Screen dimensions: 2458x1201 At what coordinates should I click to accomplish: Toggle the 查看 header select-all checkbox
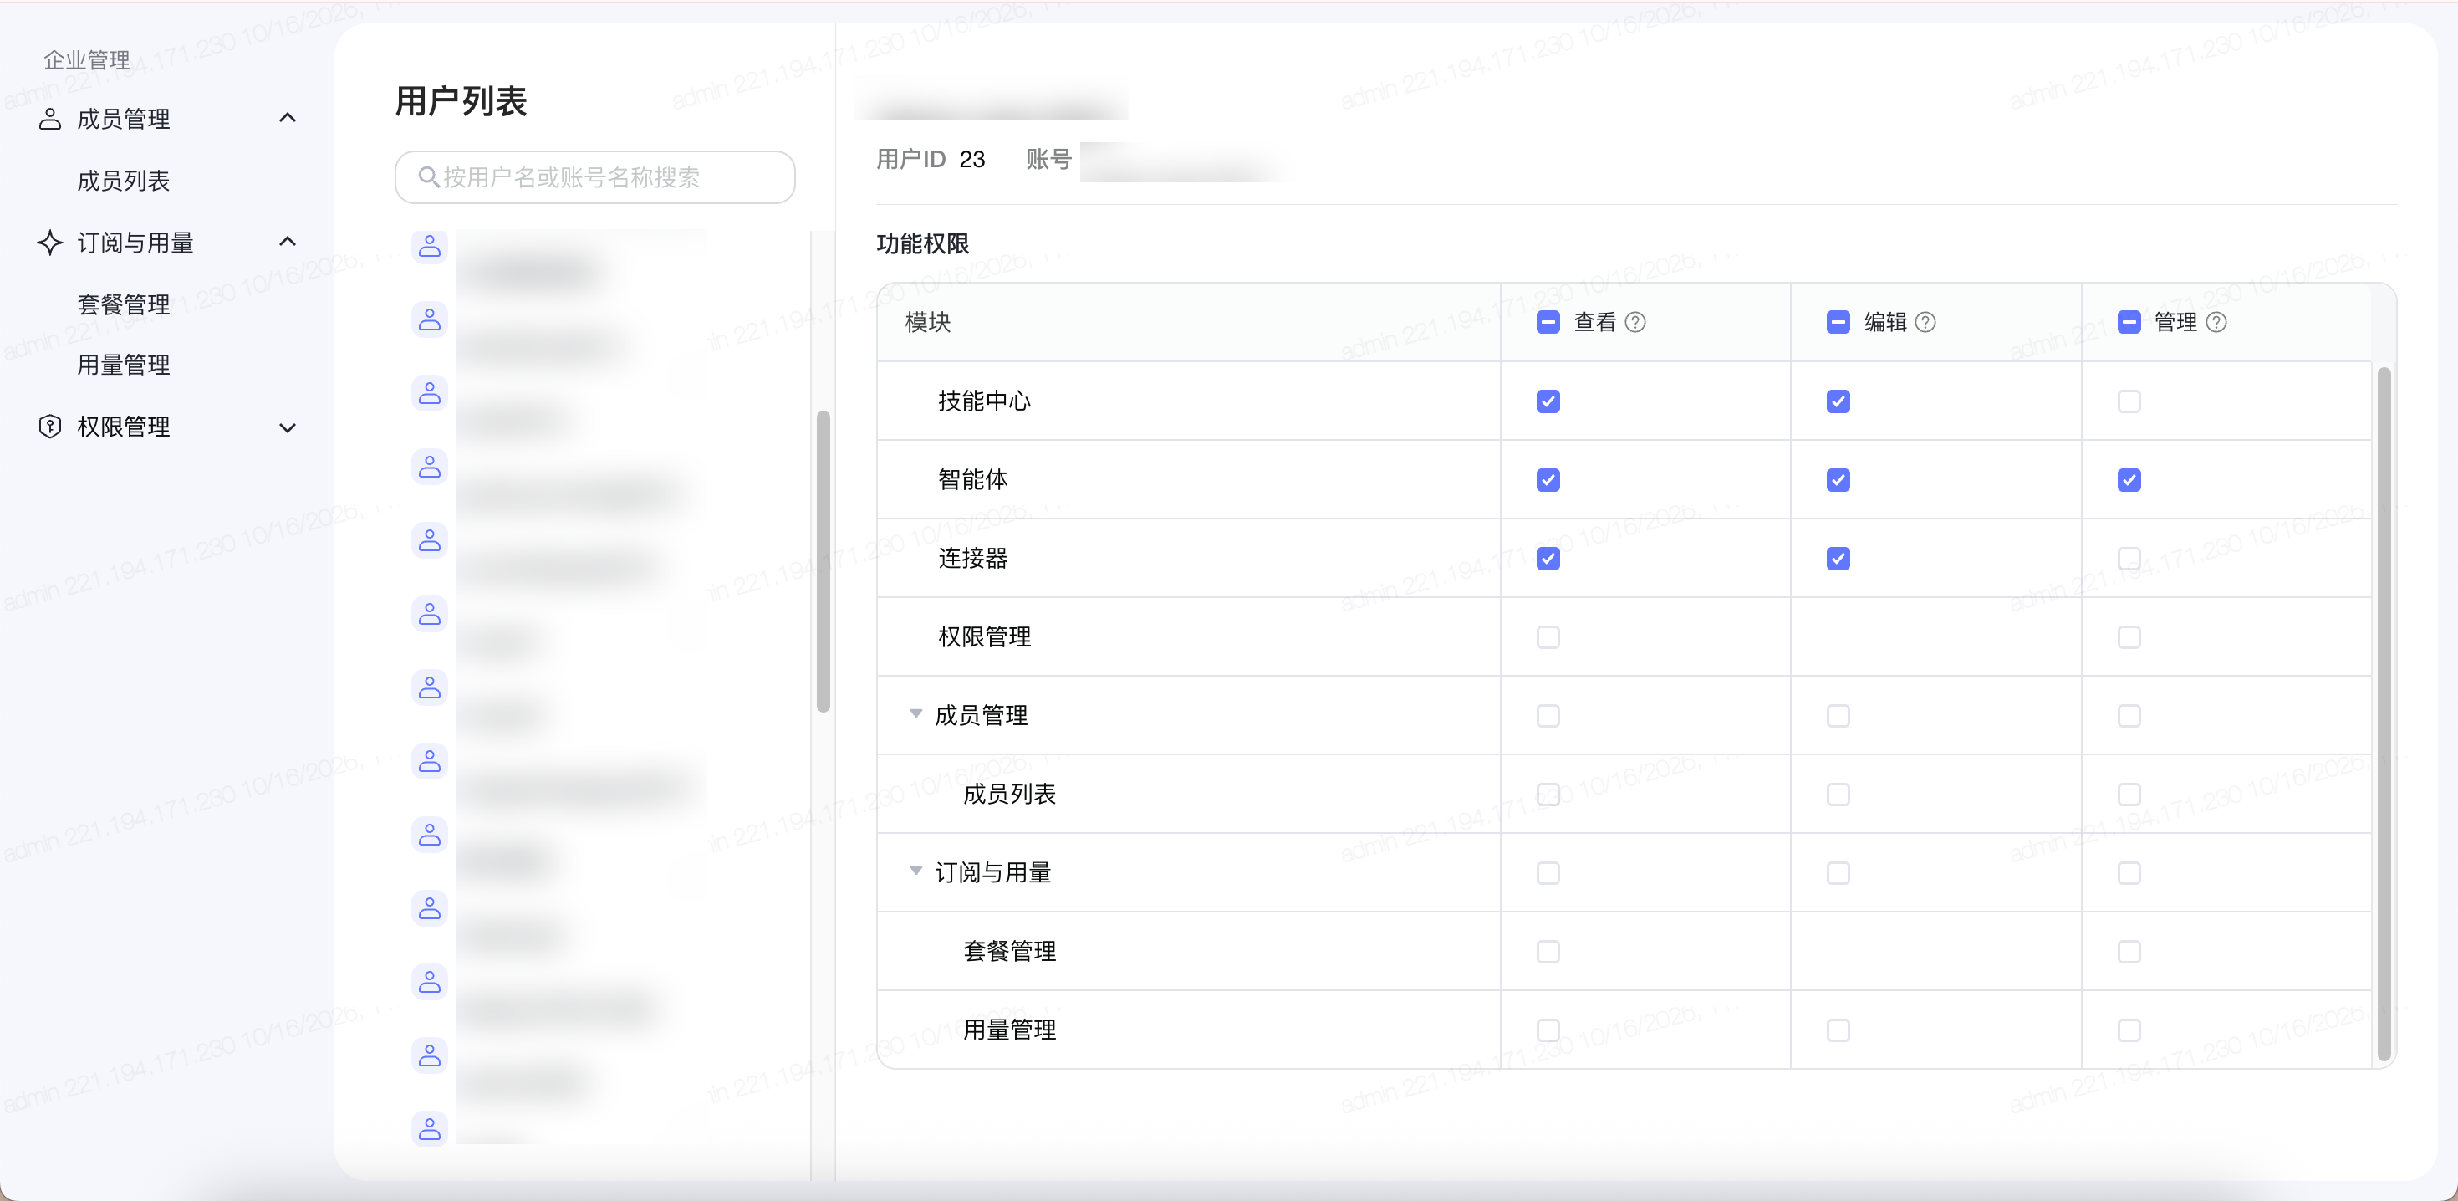coord(1548,322)
